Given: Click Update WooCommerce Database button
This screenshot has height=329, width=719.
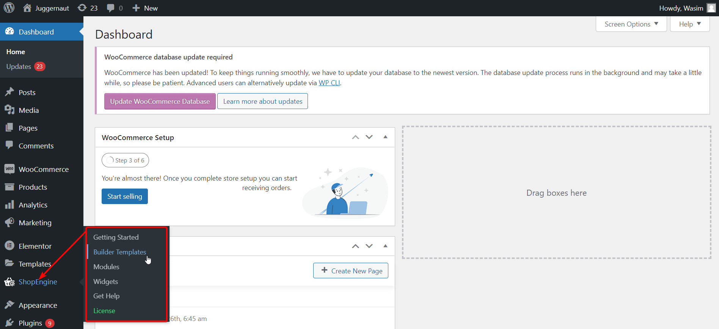Looking at the screenshot, I should click(x=160, y=101).
